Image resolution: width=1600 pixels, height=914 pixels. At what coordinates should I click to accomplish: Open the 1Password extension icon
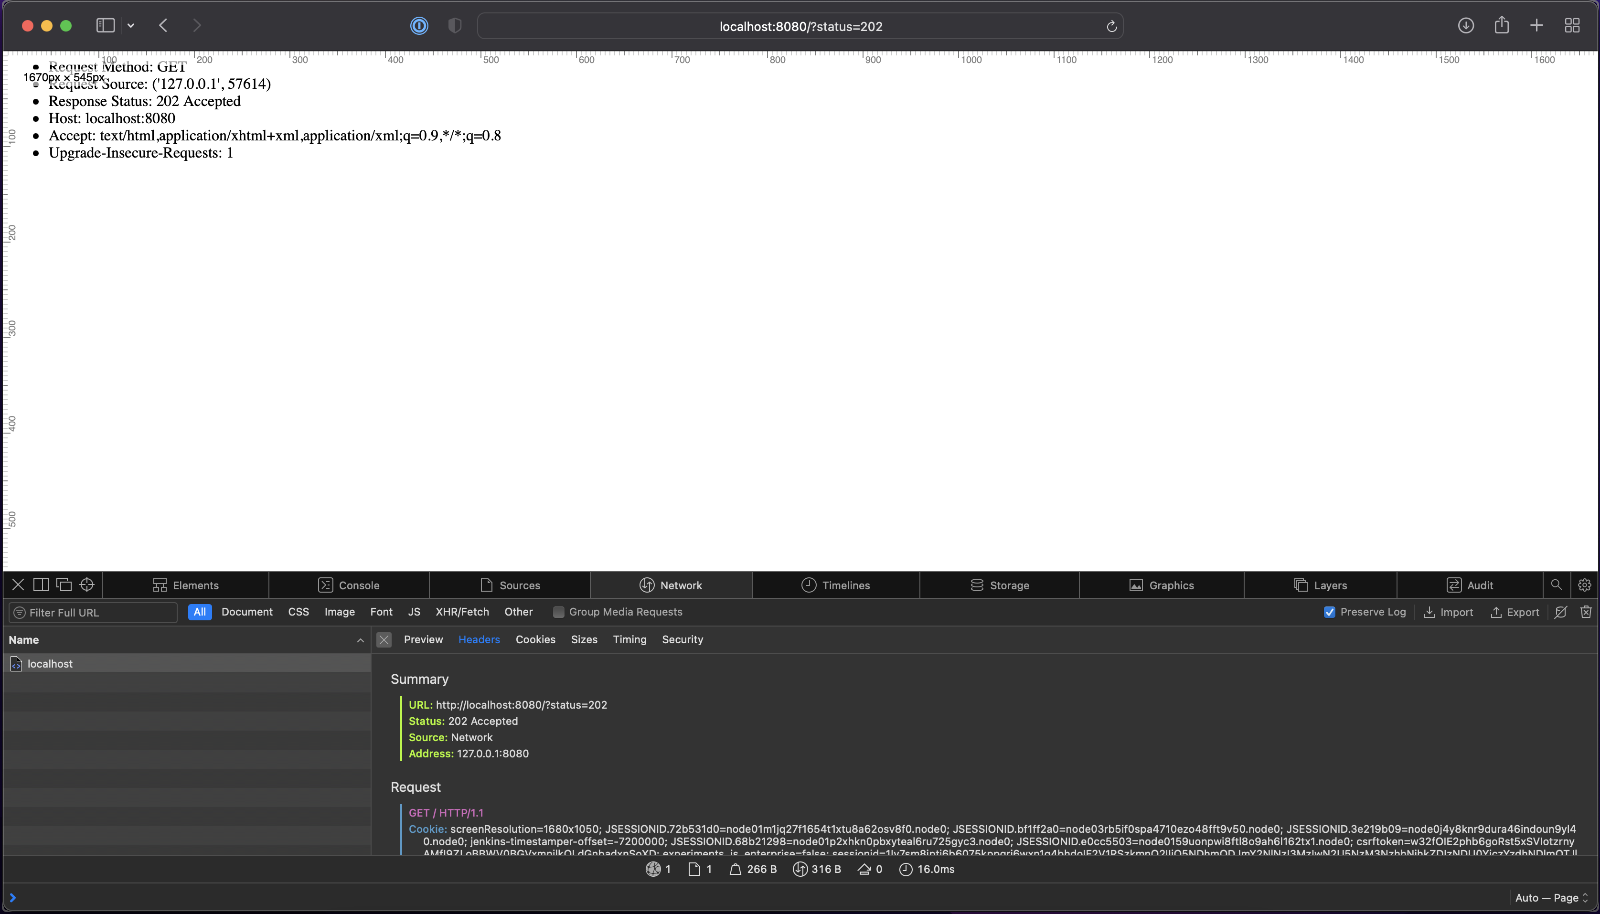click(x=419, y=26)
